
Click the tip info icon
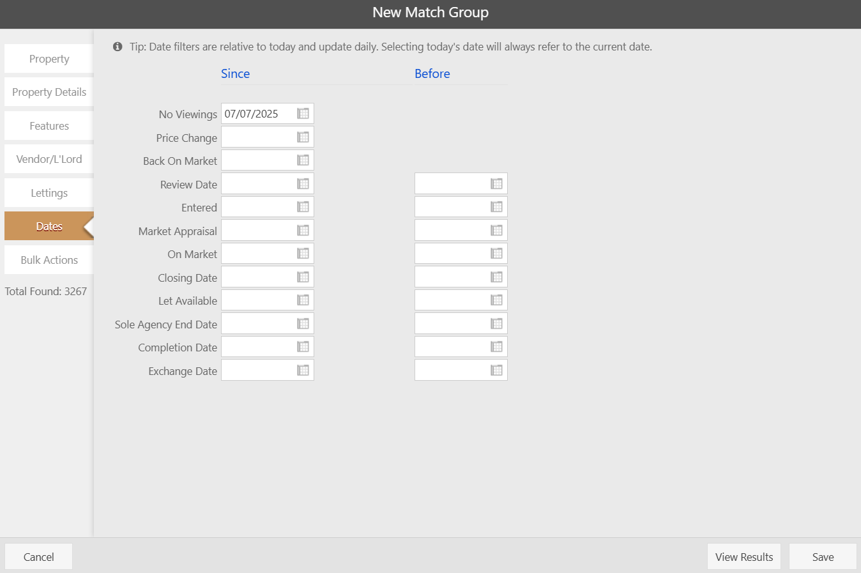coord(118,47)
